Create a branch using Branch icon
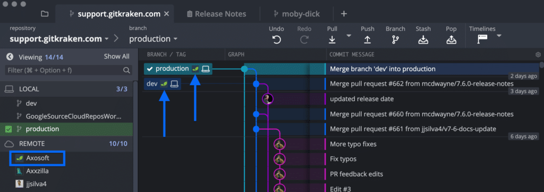 click(x=395, y=40)
